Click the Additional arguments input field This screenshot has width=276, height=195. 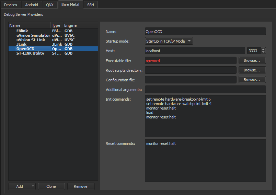pyautogui.click(x=205, y=90)
